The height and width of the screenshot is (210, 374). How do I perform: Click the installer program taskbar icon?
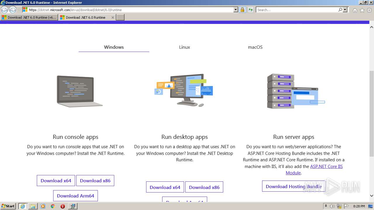[72, 206]
